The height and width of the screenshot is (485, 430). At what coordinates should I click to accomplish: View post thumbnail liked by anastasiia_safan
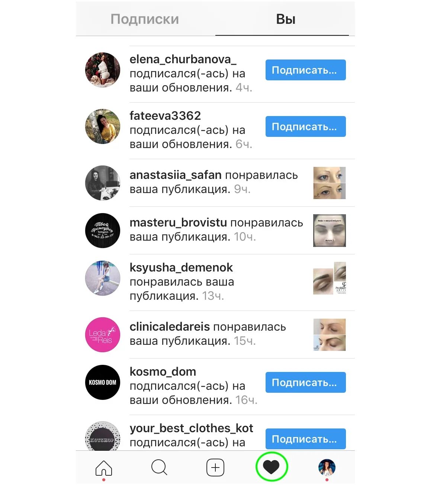click(x=330, y=183)
